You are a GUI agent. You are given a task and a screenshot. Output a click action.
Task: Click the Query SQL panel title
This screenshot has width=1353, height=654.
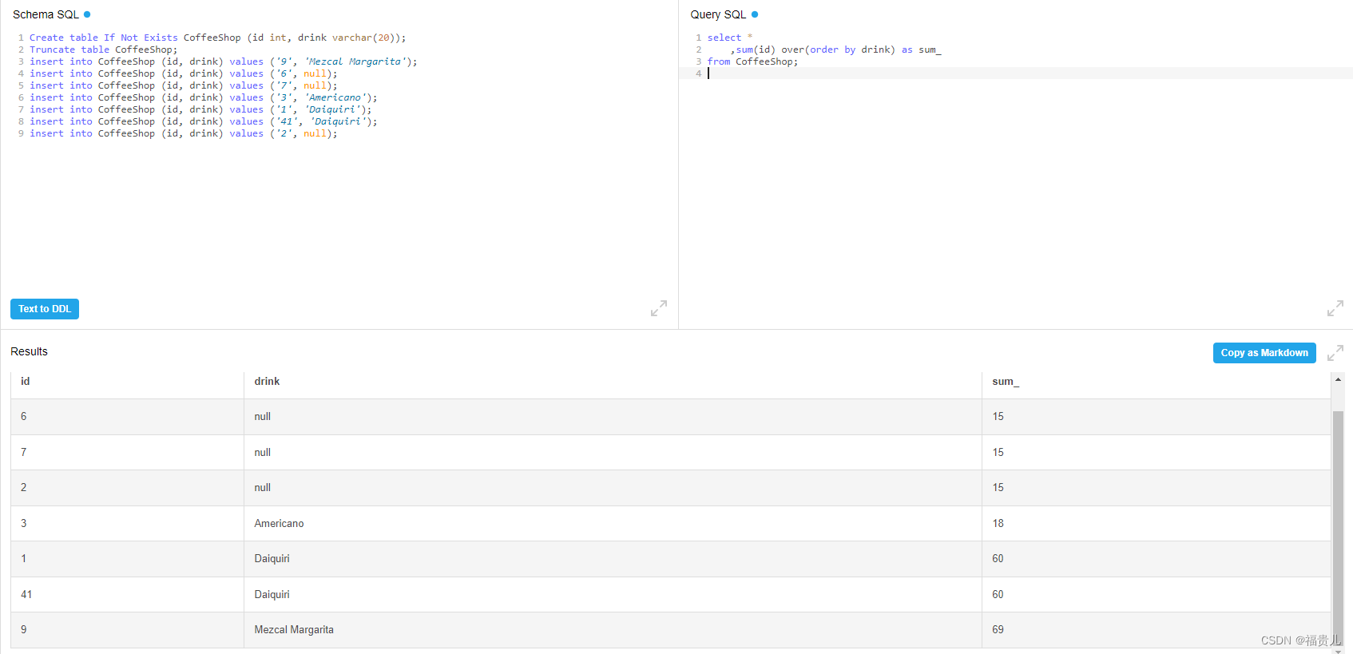pyautogui.click(x=718, y=14)
